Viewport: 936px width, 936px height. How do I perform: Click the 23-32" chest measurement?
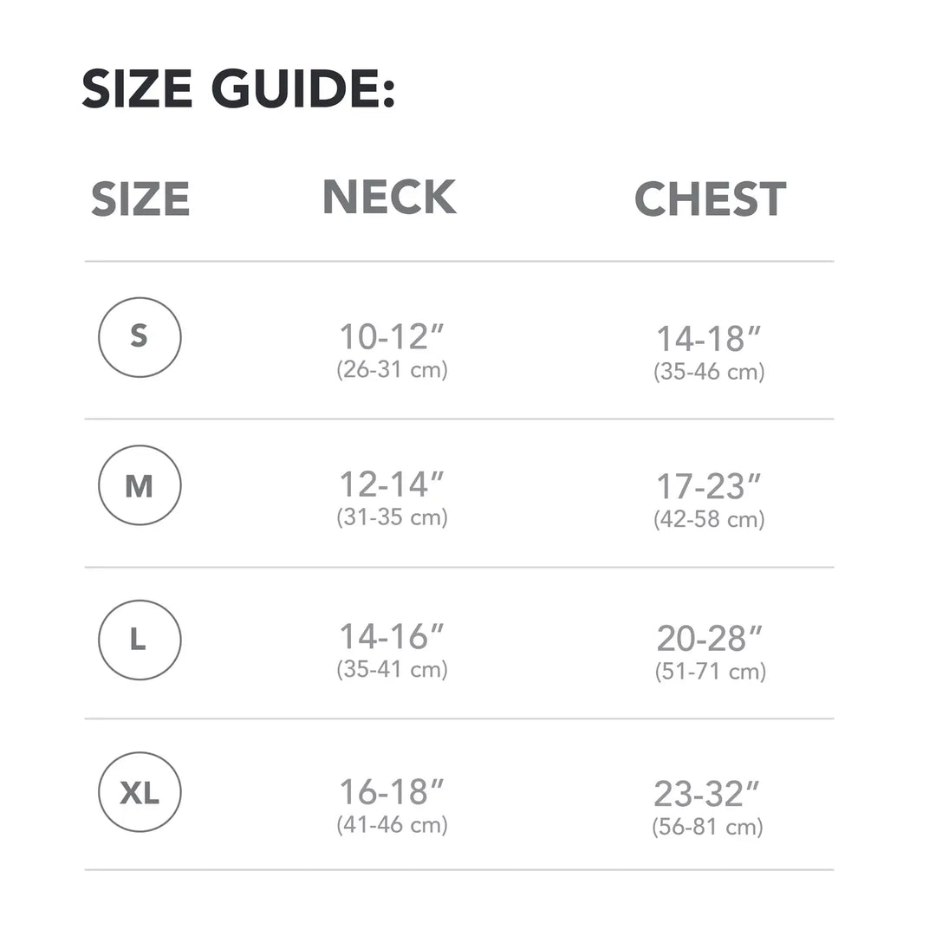click(x=707, y=794)
